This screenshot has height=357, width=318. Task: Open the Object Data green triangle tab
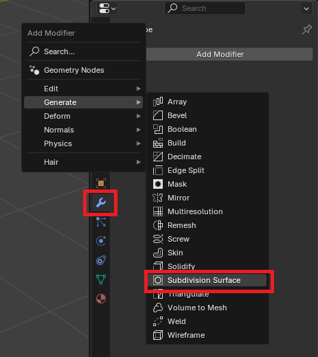pos(101,279)
